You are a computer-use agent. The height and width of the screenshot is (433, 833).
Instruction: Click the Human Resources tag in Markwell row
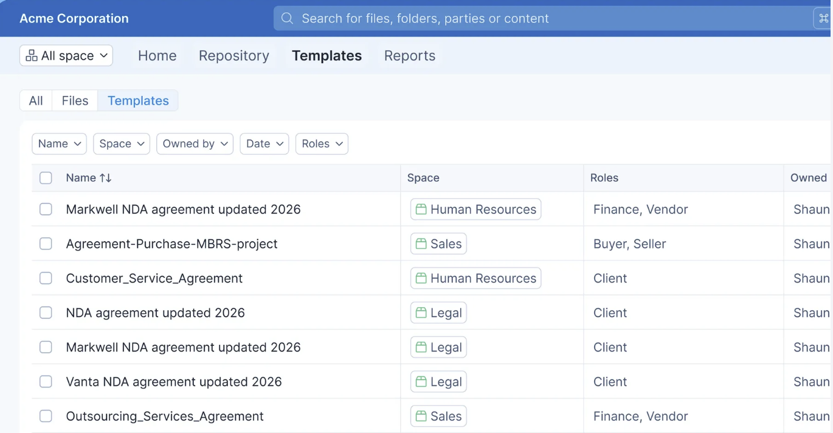(x=475, y=209)
